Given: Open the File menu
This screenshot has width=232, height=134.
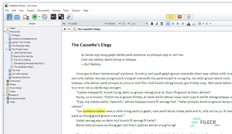Looking at the screenshot, I should click(x=7, y=11).
